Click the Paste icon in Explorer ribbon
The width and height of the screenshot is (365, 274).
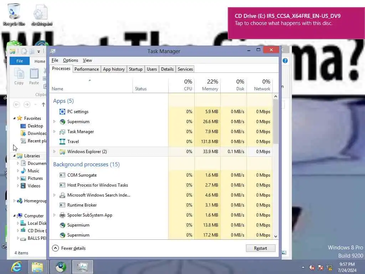tap(34, 73)
